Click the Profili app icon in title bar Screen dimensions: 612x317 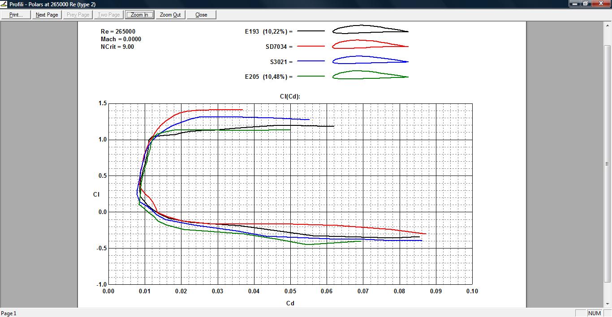point(4,4)
